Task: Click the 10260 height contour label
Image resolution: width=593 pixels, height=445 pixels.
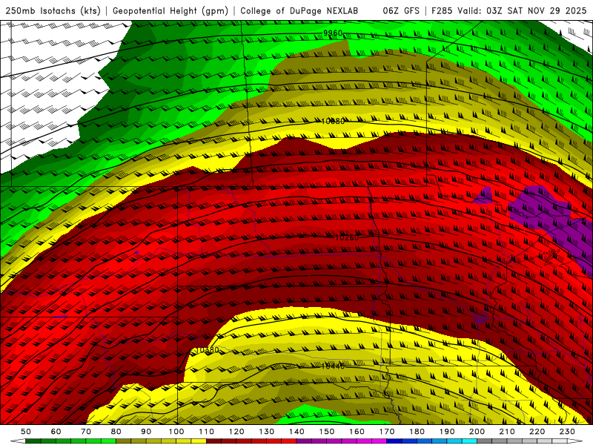Action: (x=347, y=237)
